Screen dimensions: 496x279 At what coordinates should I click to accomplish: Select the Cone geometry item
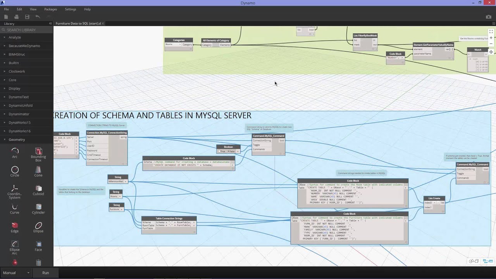[x=38, y=172]
